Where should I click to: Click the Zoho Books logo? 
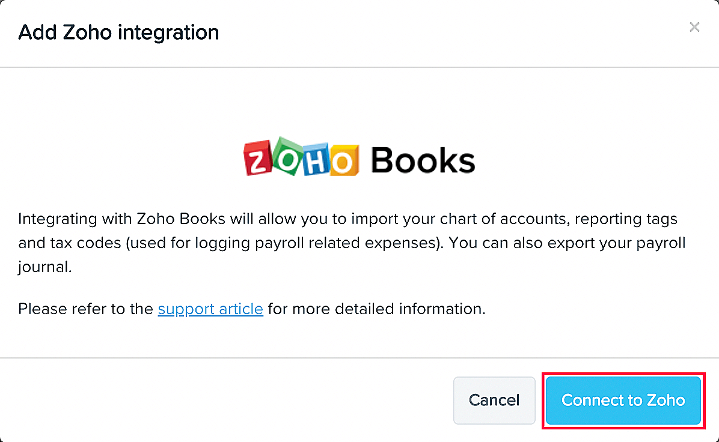point(359,157)
